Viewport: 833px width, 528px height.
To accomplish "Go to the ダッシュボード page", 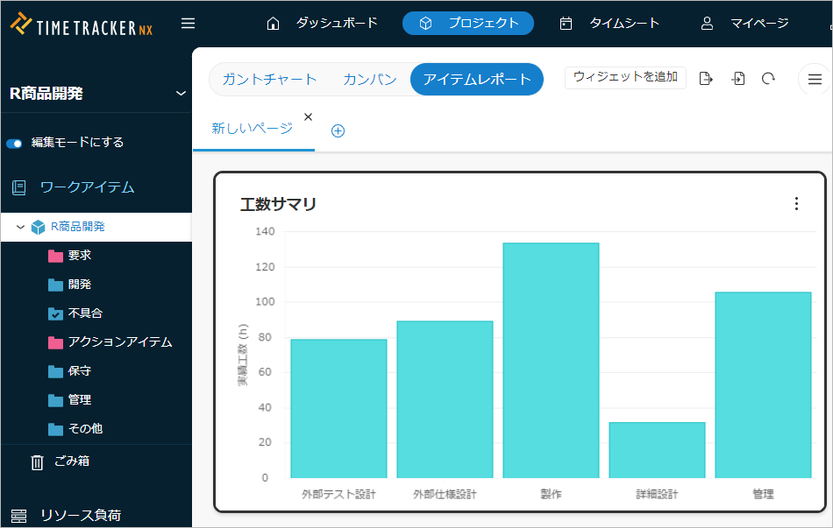I will click(323, 24).
